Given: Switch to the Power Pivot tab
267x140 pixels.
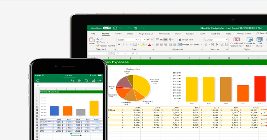Looking at the screenshot, I should pos(244,34).
